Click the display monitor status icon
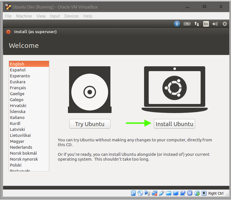Image resolution: width=231 pixels, height=200 pixels. (x=176, y=193)
